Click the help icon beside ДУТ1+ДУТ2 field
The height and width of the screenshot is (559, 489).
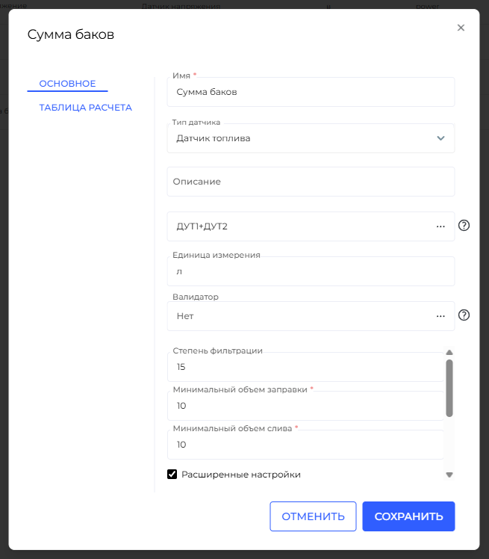click(464, 226)
